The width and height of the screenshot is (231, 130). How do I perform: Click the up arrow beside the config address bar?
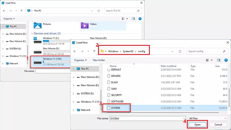coord(94,51)
